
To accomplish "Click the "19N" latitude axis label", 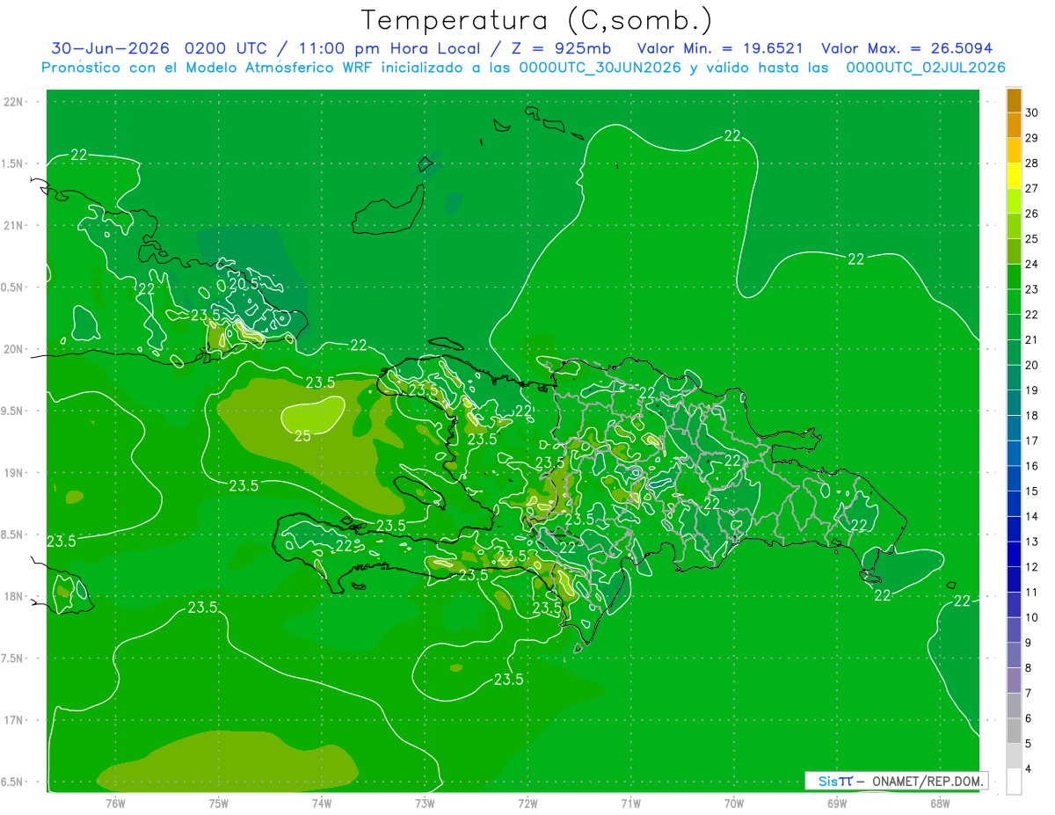I will point(14,473).
